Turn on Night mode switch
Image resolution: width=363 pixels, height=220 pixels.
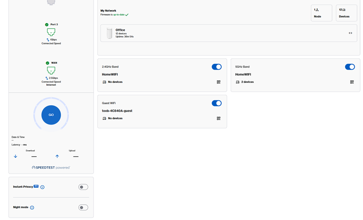(83, 208)
